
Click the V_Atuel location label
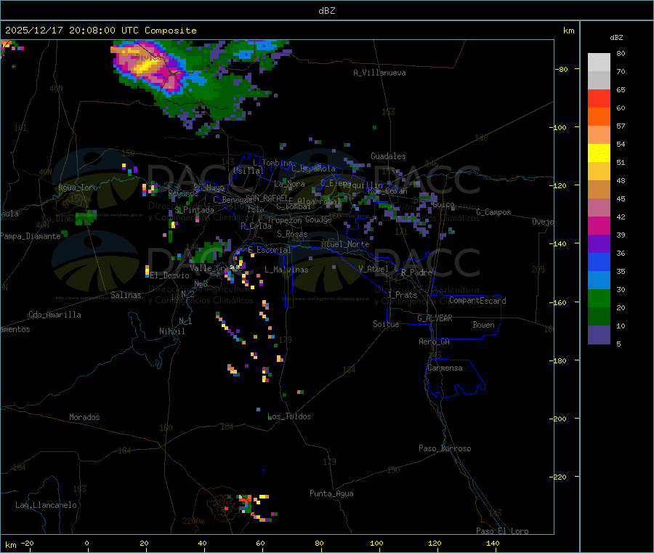pyautogui.click(x=374, y=269)
